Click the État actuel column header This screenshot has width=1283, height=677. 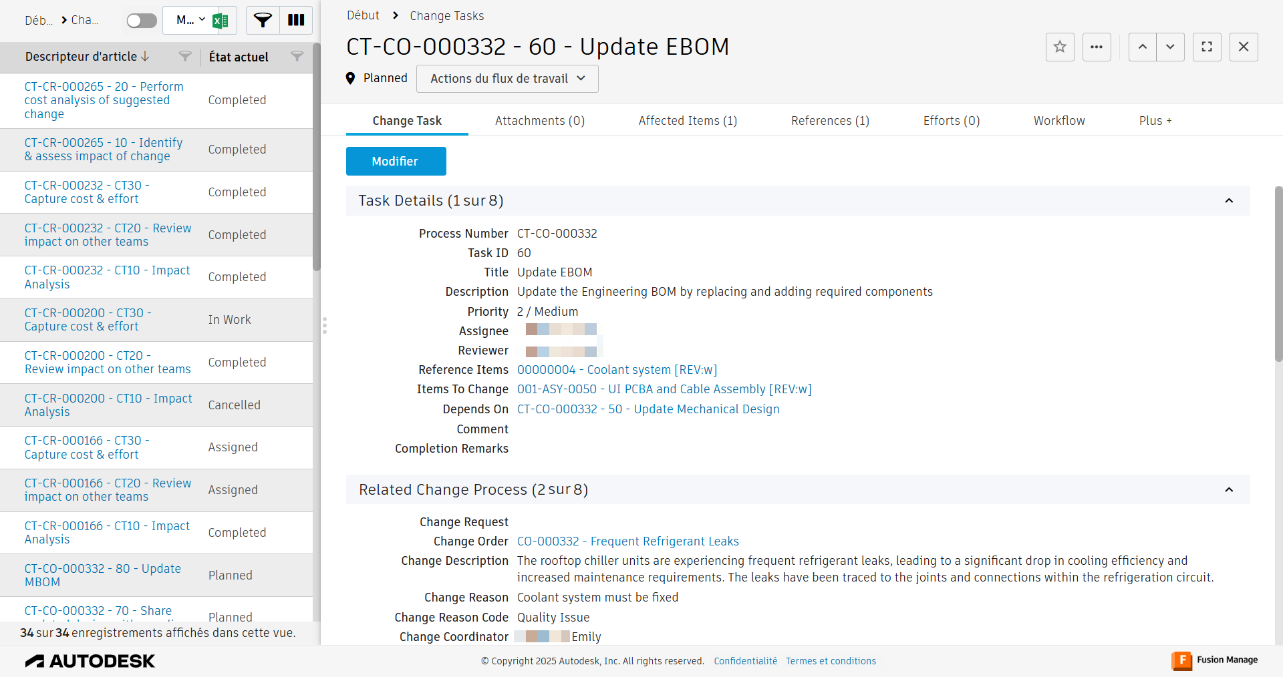(x=239, y=57)
